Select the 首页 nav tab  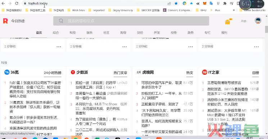39,33
